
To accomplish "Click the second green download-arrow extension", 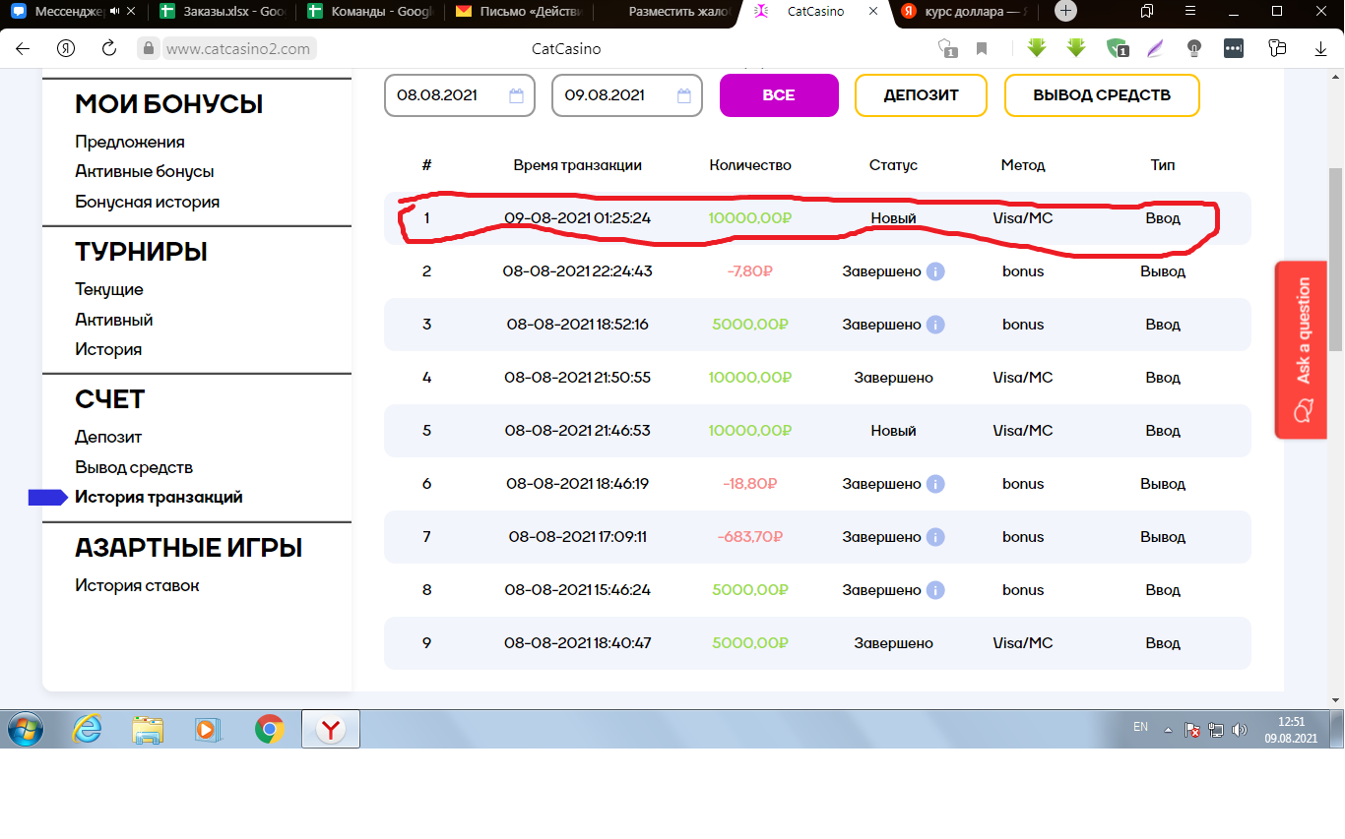I will [1076, 47].
